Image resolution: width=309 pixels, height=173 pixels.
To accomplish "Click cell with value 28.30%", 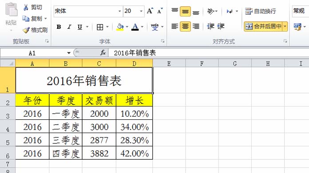I will click(x=135, y=140).
